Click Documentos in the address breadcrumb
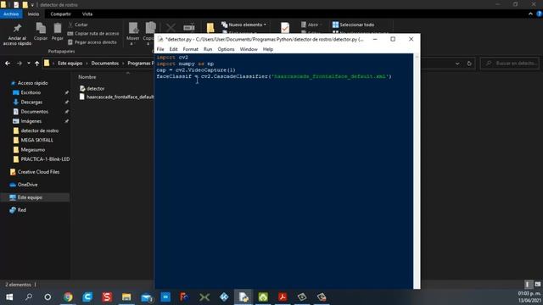 point(105,64)
